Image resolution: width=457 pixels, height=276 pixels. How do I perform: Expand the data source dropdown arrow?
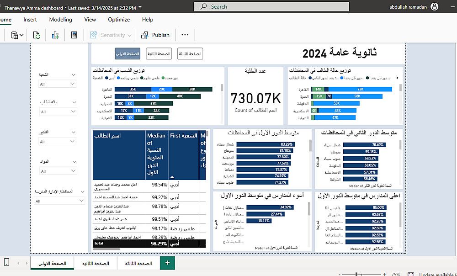pos(21,35)
